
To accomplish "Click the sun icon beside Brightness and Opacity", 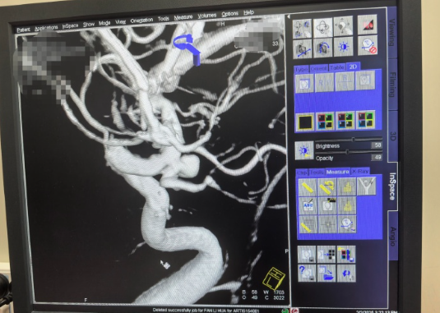I will [x=304, y=150].
